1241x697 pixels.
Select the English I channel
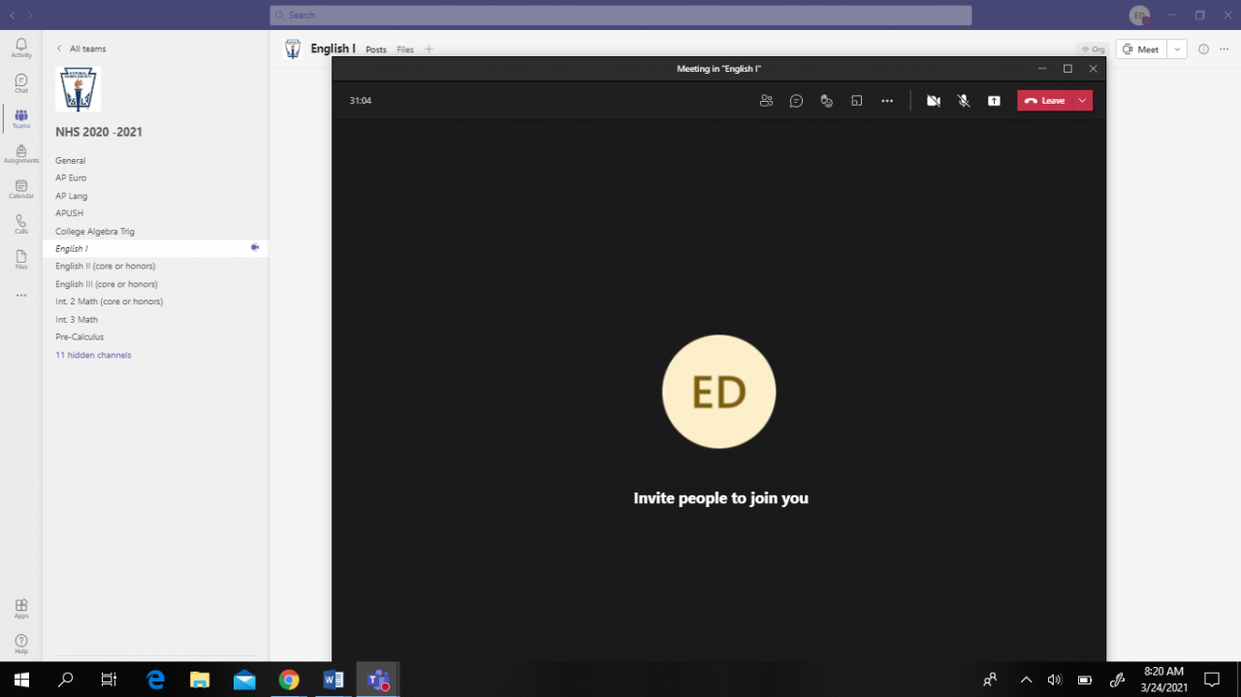coord(155,249)
